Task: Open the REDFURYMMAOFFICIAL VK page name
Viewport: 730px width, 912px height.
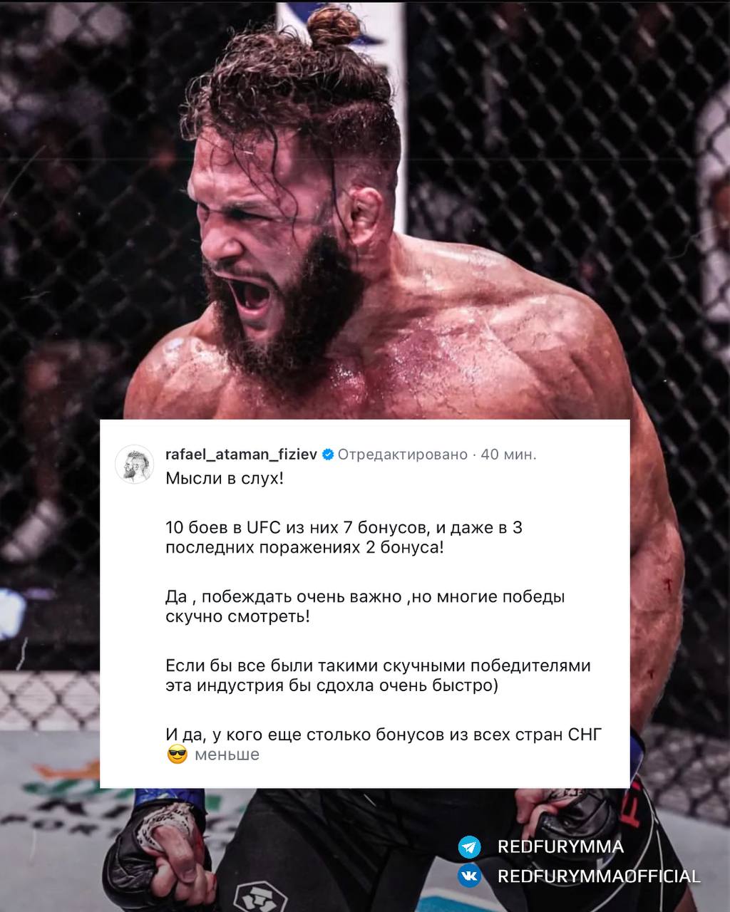Action: (x=599, y=876)
